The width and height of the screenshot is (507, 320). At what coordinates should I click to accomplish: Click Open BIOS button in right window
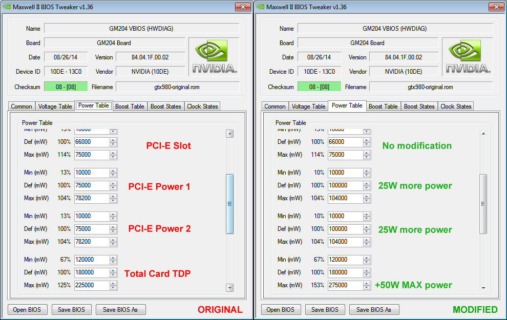pyautogui.click(x=281, y=310)
